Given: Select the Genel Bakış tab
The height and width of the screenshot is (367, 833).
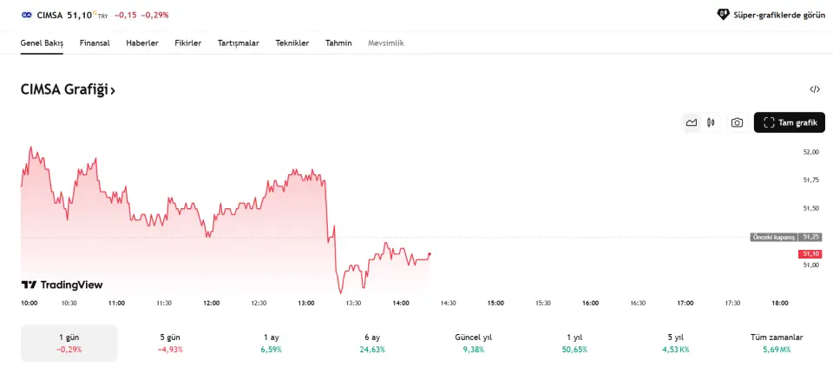Looking at the screenshot, I should tap(42, 43).
